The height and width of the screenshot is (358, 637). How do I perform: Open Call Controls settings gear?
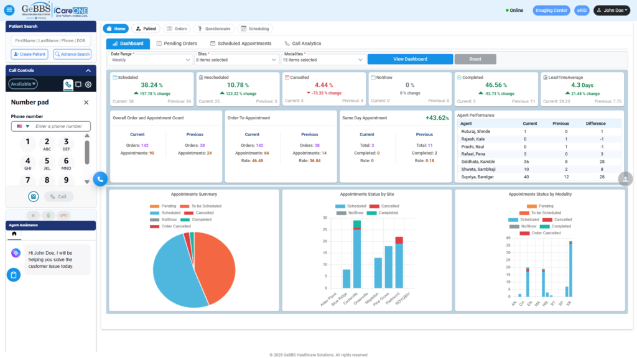[x=88, y=84]
